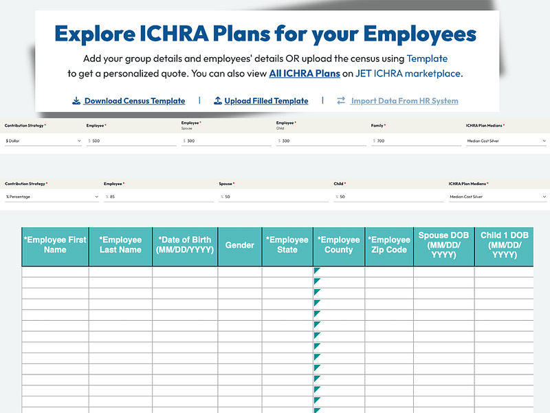Select the Gender column header
Image resolution: width=550 pixels, height=413 pixels.
(x=240, y=245)
